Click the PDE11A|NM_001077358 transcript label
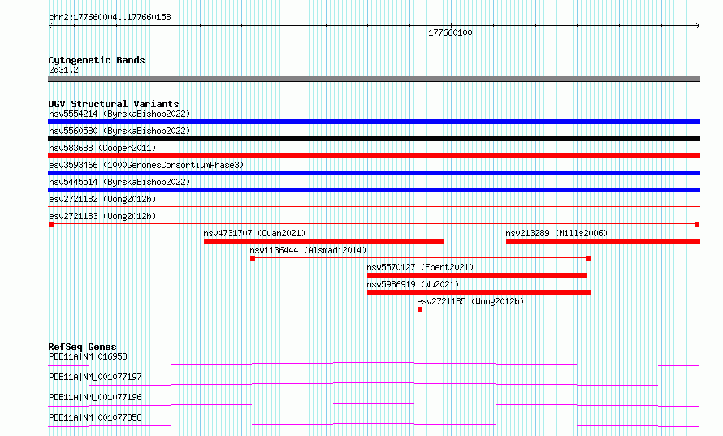Viewport: 723px width, 436px height. pyautogui.click(x=95, y=417)
